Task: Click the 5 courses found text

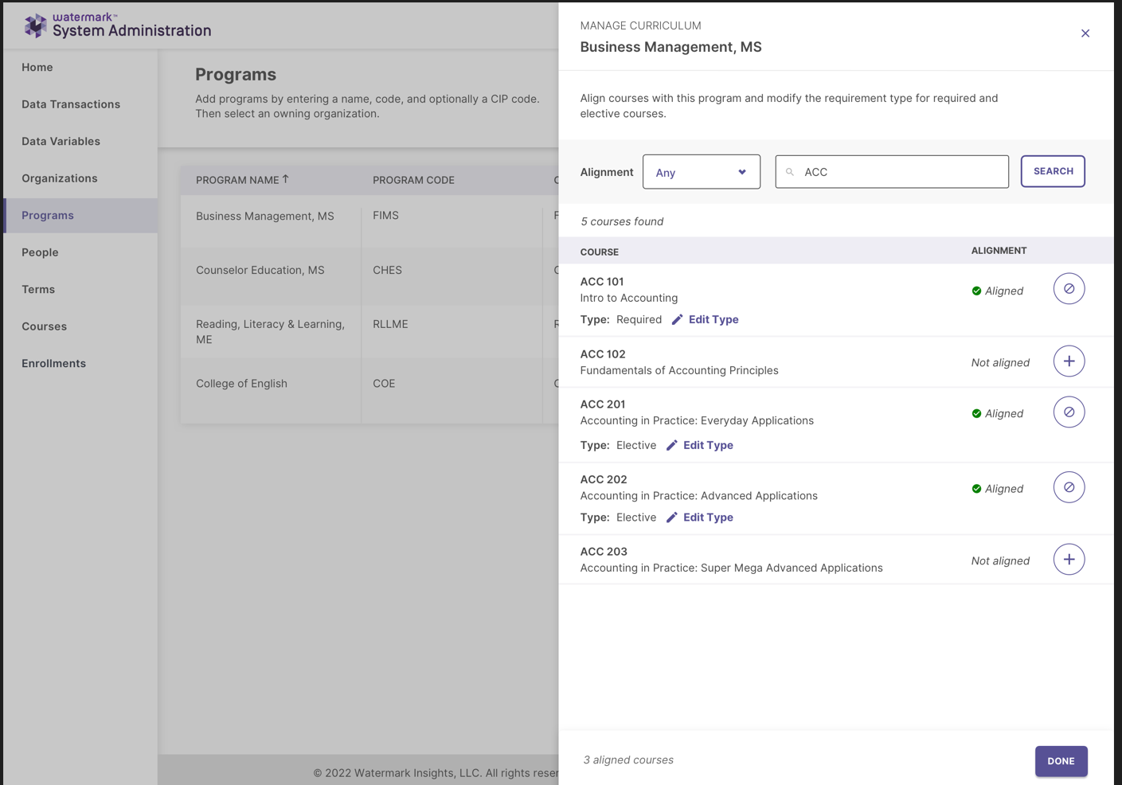Action: (622, 221)
